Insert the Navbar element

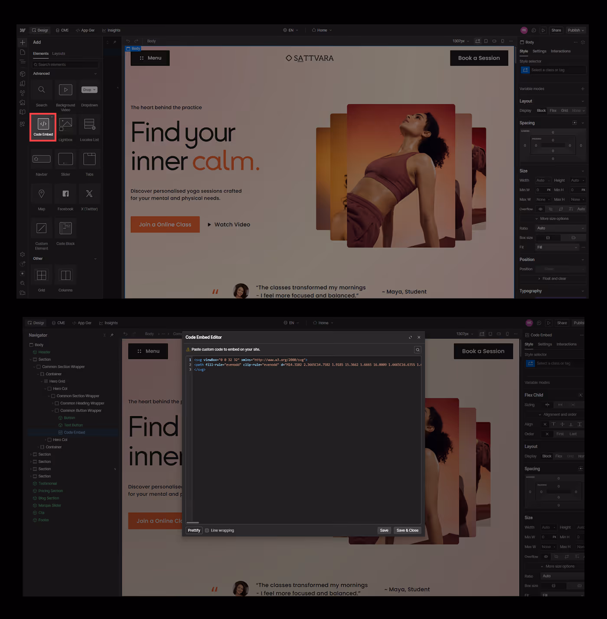click(x=42, y=163)
